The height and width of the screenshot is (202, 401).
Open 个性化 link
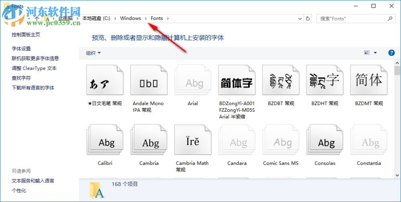19,190
